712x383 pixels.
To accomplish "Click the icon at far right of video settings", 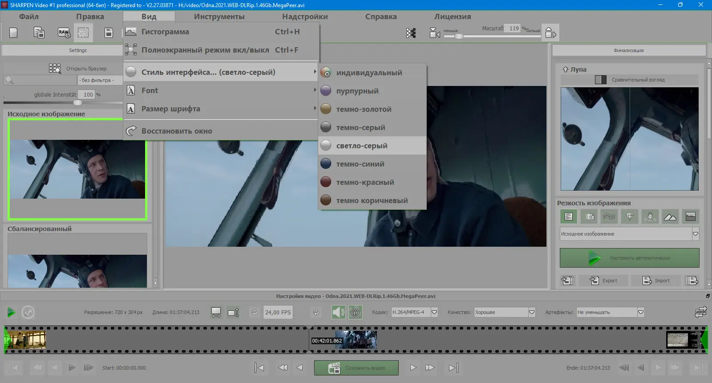I will 701,312.
